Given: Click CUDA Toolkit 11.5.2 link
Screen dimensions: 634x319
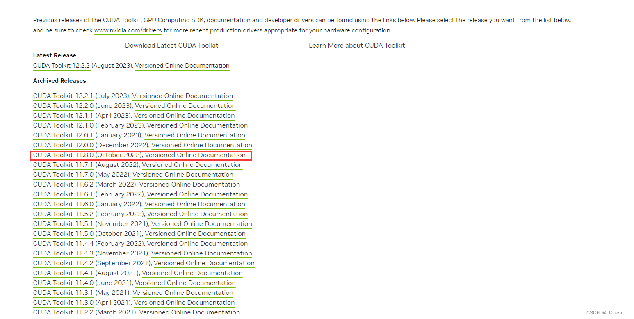Looking at the screenshot, I should (63, 214).
